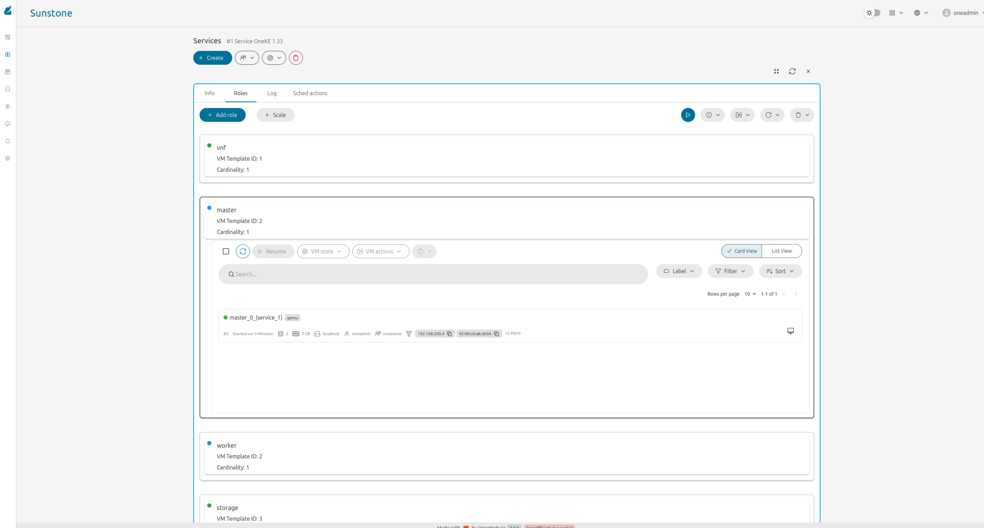Click the Scale button
This screenshot has height=528, width=984.
275,115
